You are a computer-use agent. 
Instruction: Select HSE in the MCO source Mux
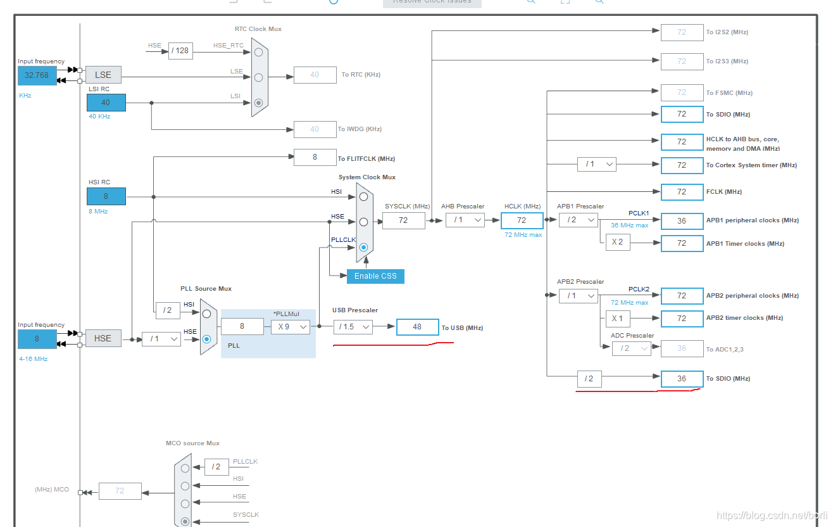point(185,504)
